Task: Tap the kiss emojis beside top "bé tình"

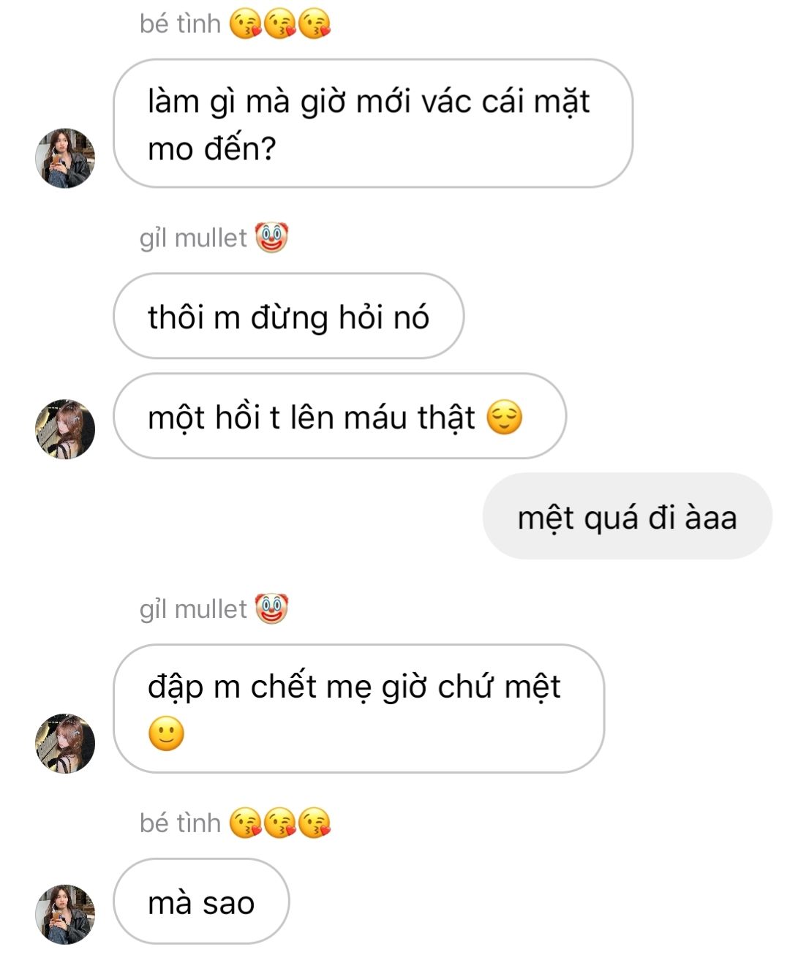Action: tap(280, 24)
